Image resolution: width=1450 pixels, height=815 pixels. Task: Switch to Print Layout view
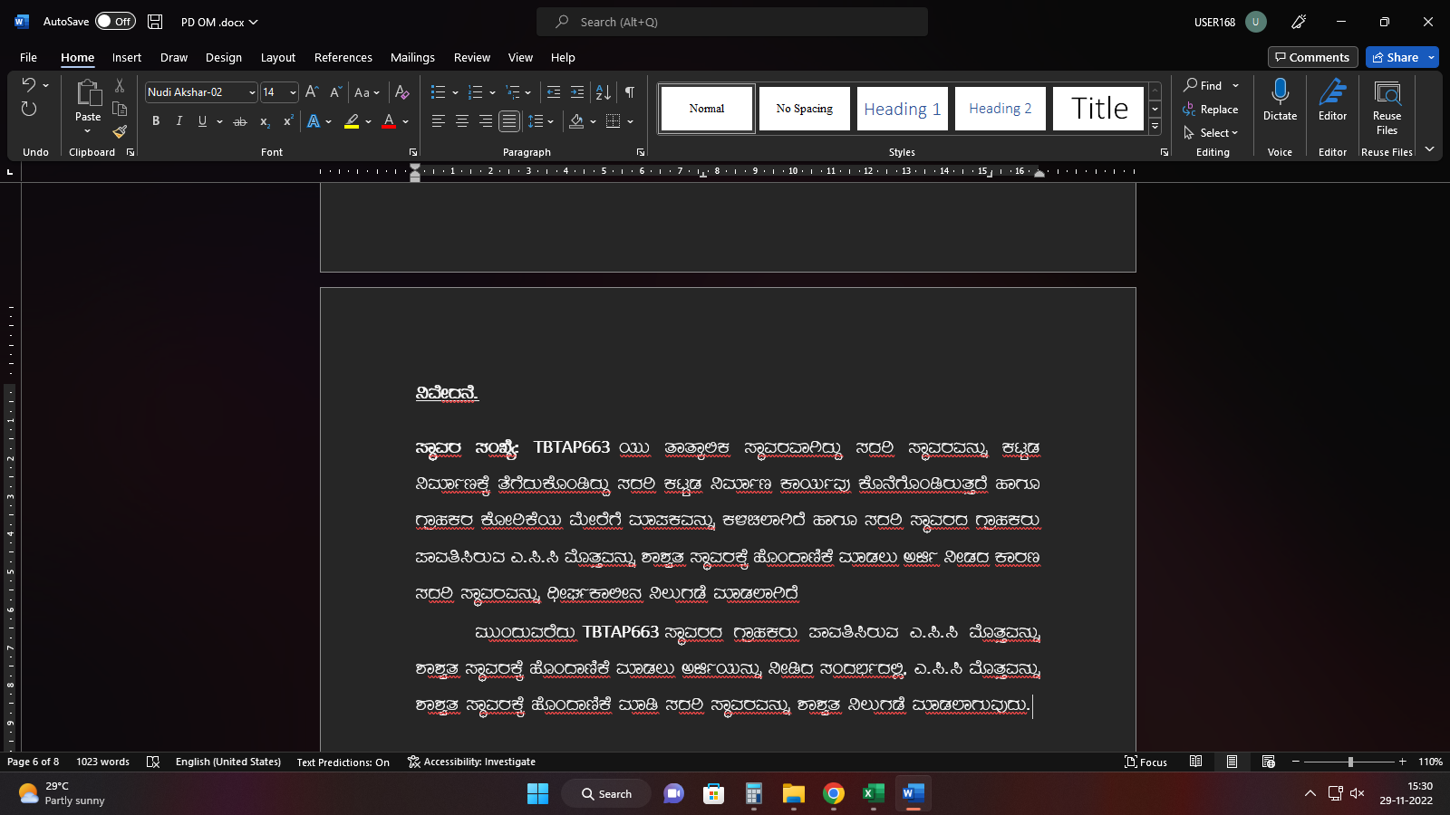coord(1232,762)
